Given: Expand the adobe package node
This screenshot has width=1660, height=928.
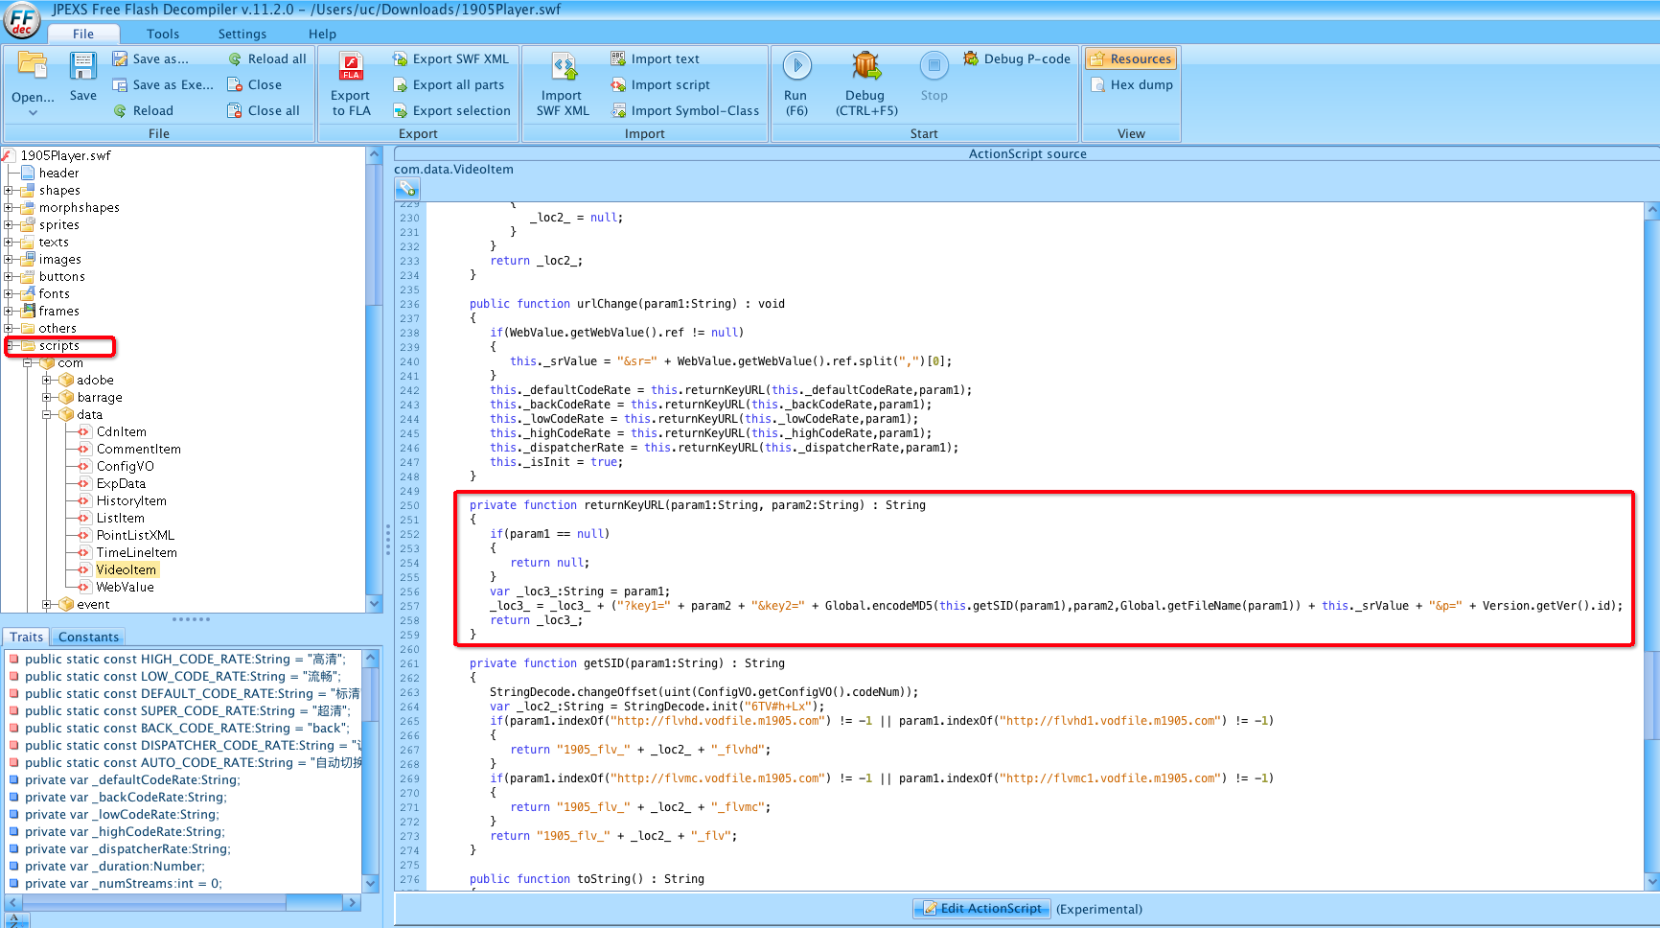Looking at the screenshot, I should 47,380.
